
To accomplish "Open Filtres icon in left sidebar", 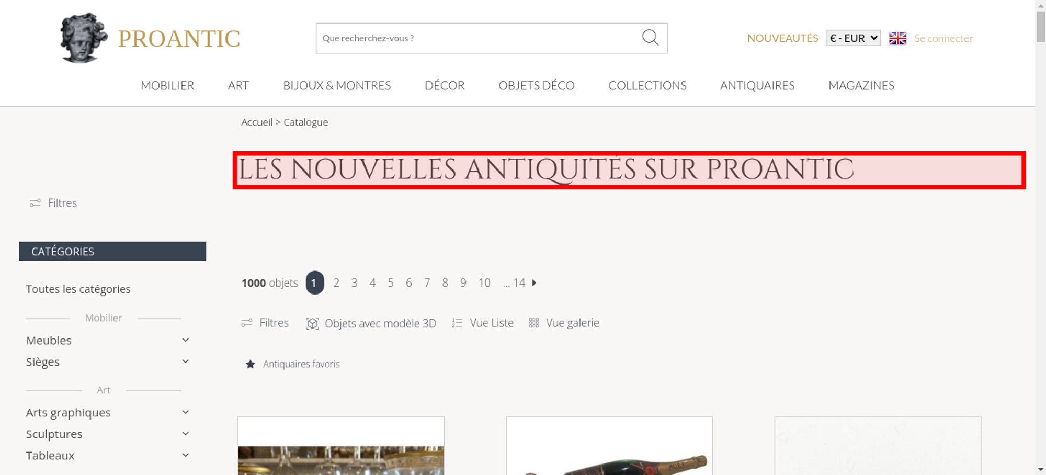I will click(x=35, y=203).
